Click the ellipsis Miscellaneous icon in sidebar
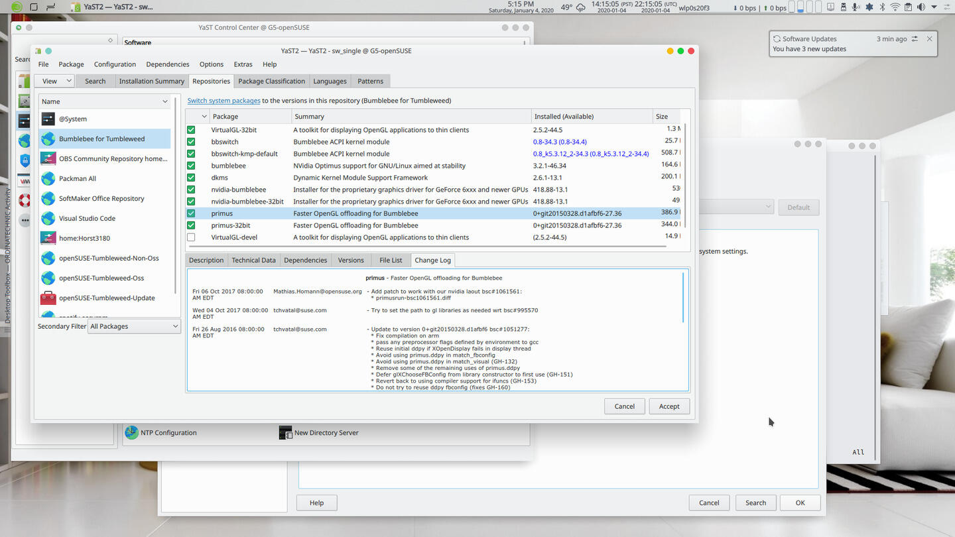 click(x=24, y=220)
